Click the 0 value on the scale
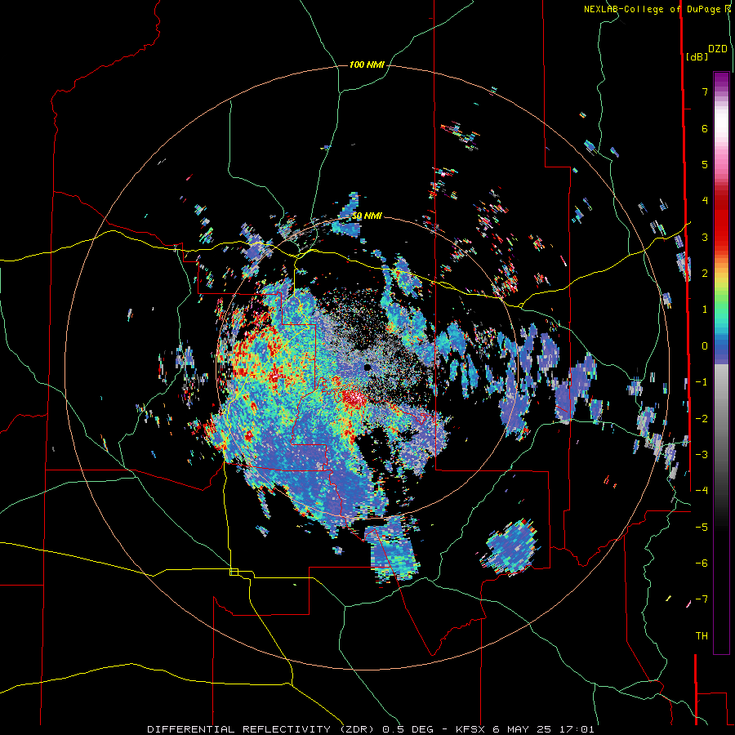 tap(705, 346)
